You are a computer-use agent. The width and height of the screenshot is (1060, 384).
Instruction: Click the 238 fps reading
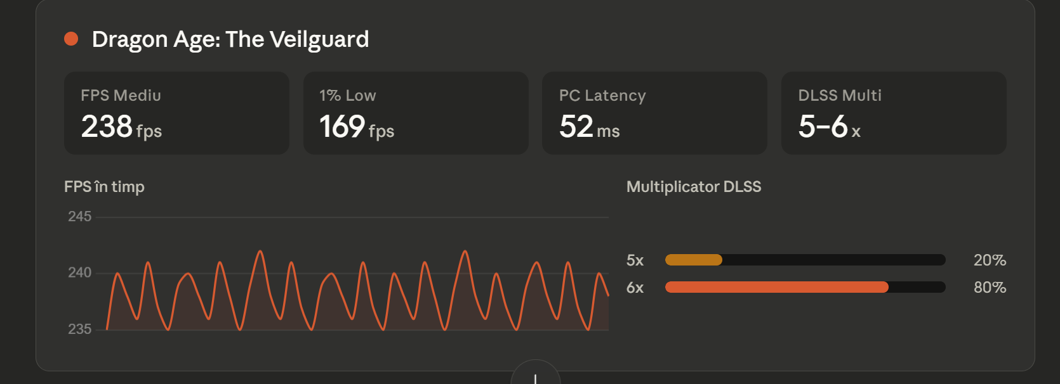pyautogui.click(x=121, y=127)
